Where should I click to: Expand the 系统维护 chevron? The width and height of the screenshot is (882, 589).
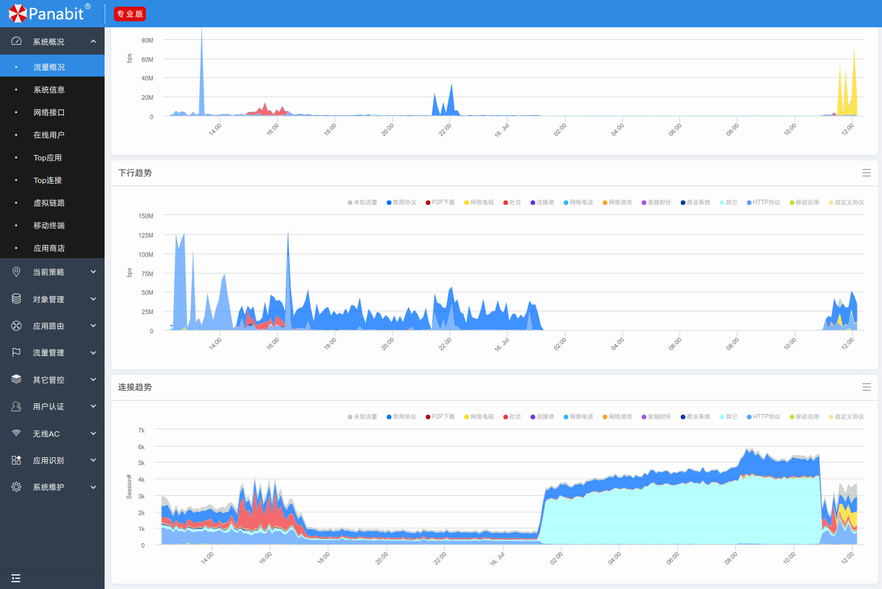pos(93,487)
